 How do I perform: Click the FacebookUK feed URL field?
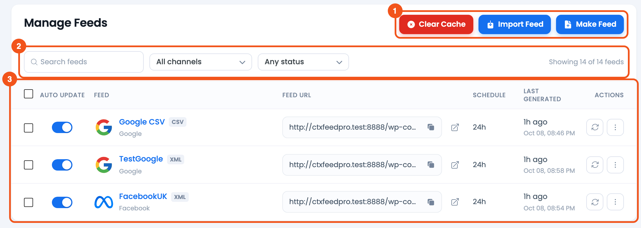(x=362, y=202)
